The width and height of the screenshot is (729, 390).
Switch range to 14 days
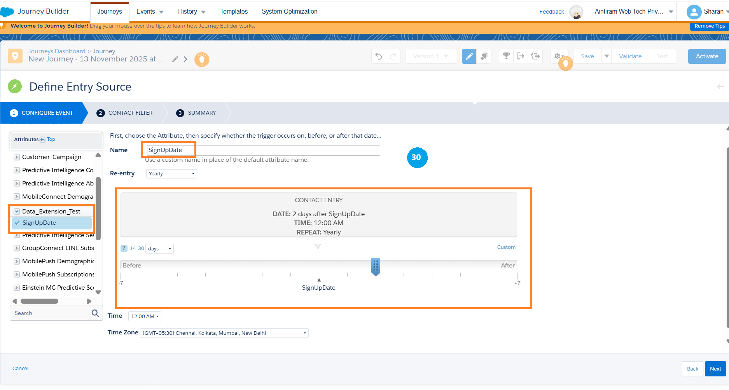click(x=133, y=248)
